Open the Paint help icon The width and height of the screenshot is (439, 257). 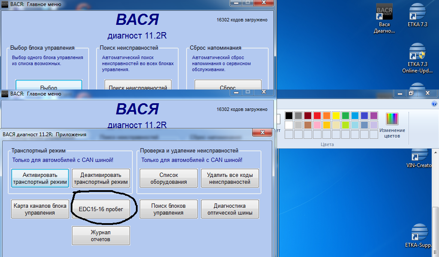(434, 104)
